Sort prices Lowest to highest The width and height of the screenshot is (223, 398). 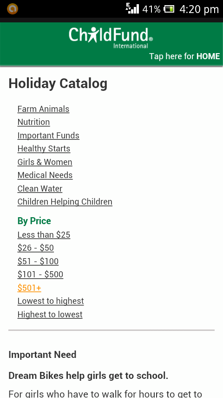(x=51, y=301)
